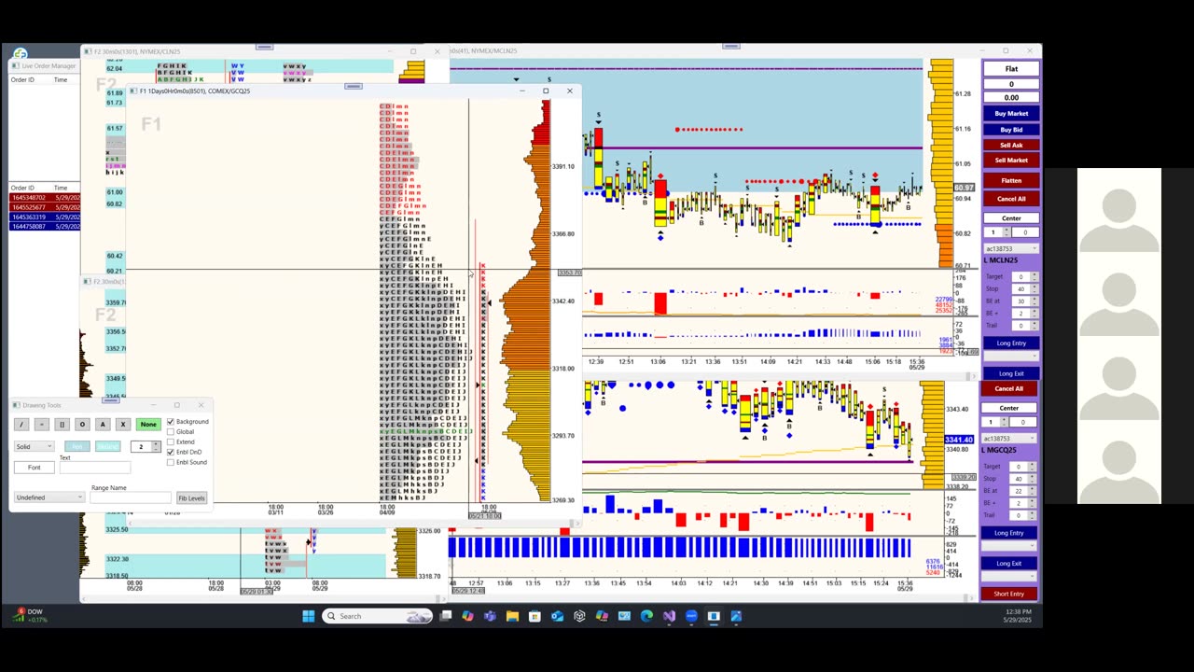The height and width of the screenshot is (672, 1194).
Task: Enable the Enbl Sound checkbox
Action: 171,462
